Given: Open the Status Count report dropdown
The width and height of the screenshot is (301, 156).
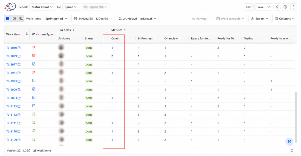Looking at the screenshot, I should [x=42, y=7].
